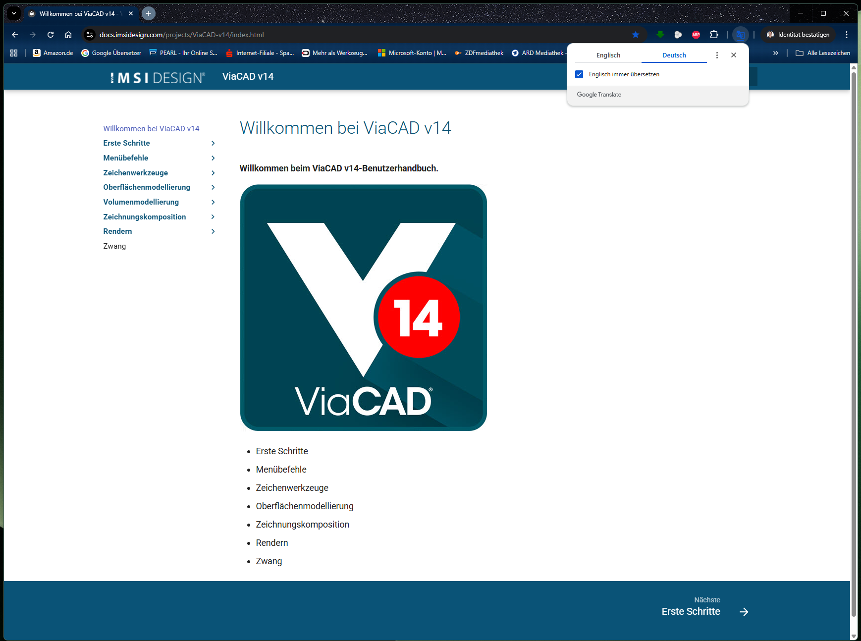861x641 pixels.
Task: Open Zeichenwerkzeuge link in bullet list
Action: (x=292, y=488)
